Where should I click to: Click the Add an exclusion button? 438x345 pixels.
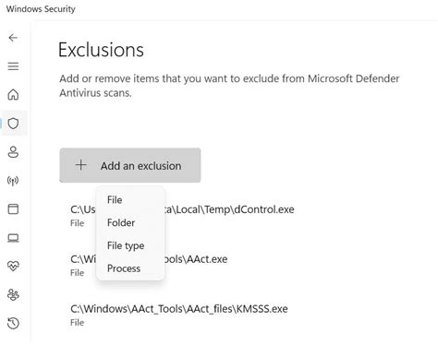(130, 165)
